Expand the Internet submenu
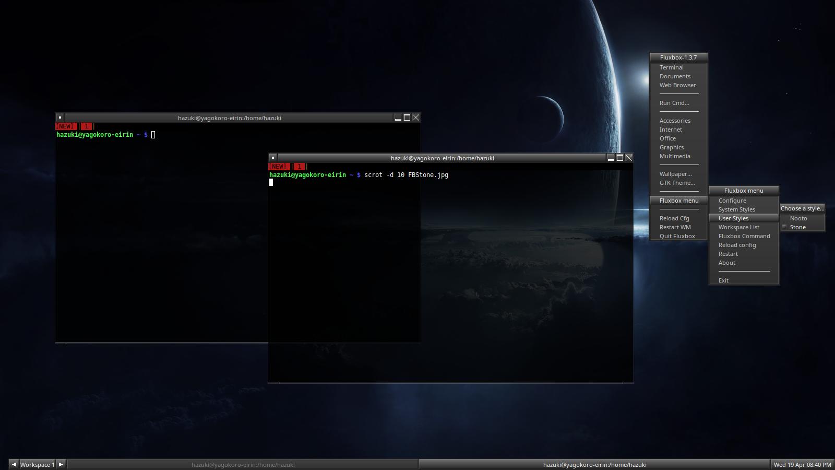835x470 pixels. [x=678, y=130]
